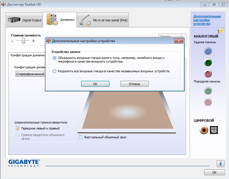This screenshot has height=179, width=229.
Task: Click the L-R balance slider handle
Action: 24,41
